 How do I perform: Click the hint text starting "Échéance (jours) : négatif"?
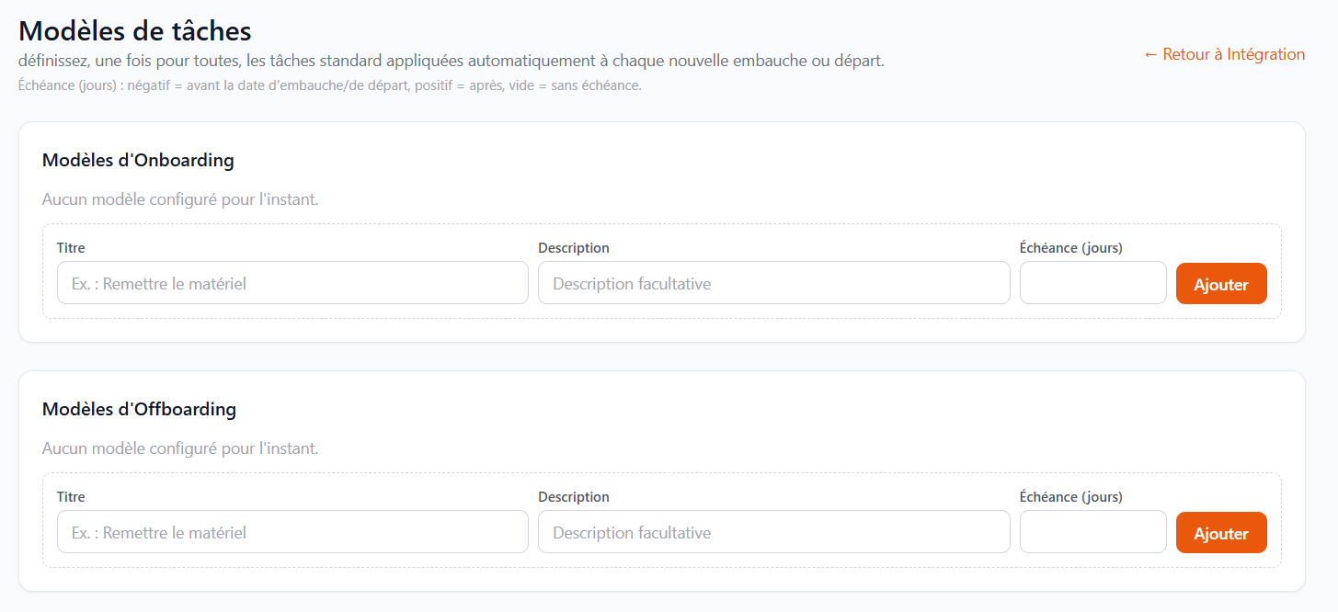pos(330,85)
